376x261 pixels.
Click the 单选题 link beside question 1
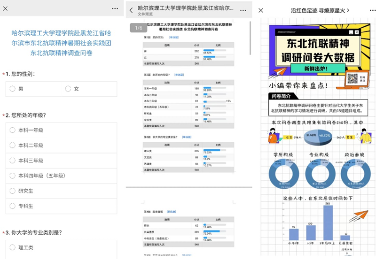174,37
